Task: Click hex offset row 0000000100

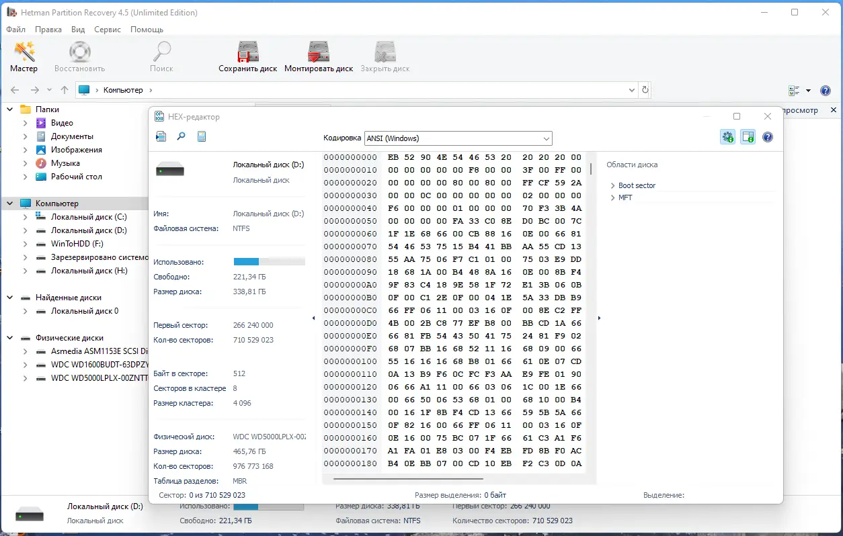Action: click(350, 361)
